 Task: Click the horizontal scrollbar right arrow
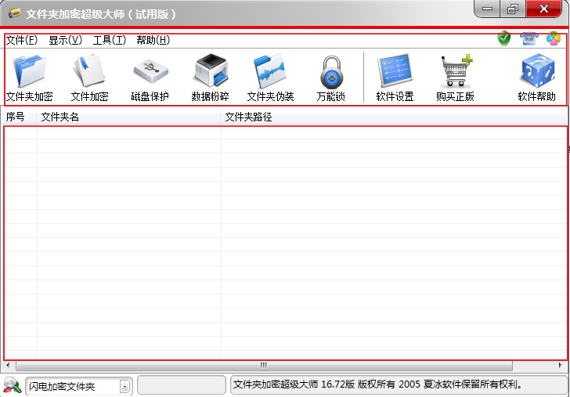(560, 365)
